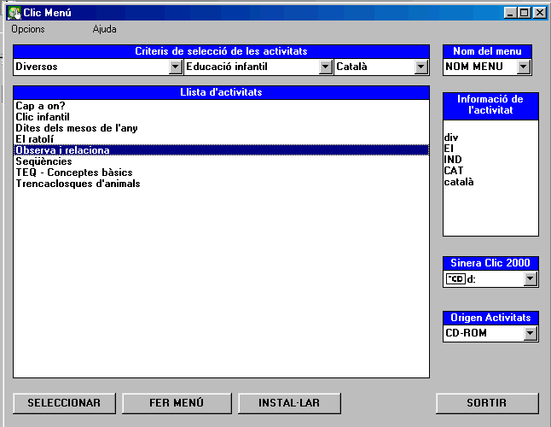Image resolution: width=551 pixels, height=427 pixels.
Task: Click the Clic Menú title bar app icon
Action: pyautogui.click(x=14, y=13)
